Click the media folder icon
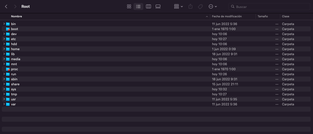The image size is (313, 134). tap(8, 59)
